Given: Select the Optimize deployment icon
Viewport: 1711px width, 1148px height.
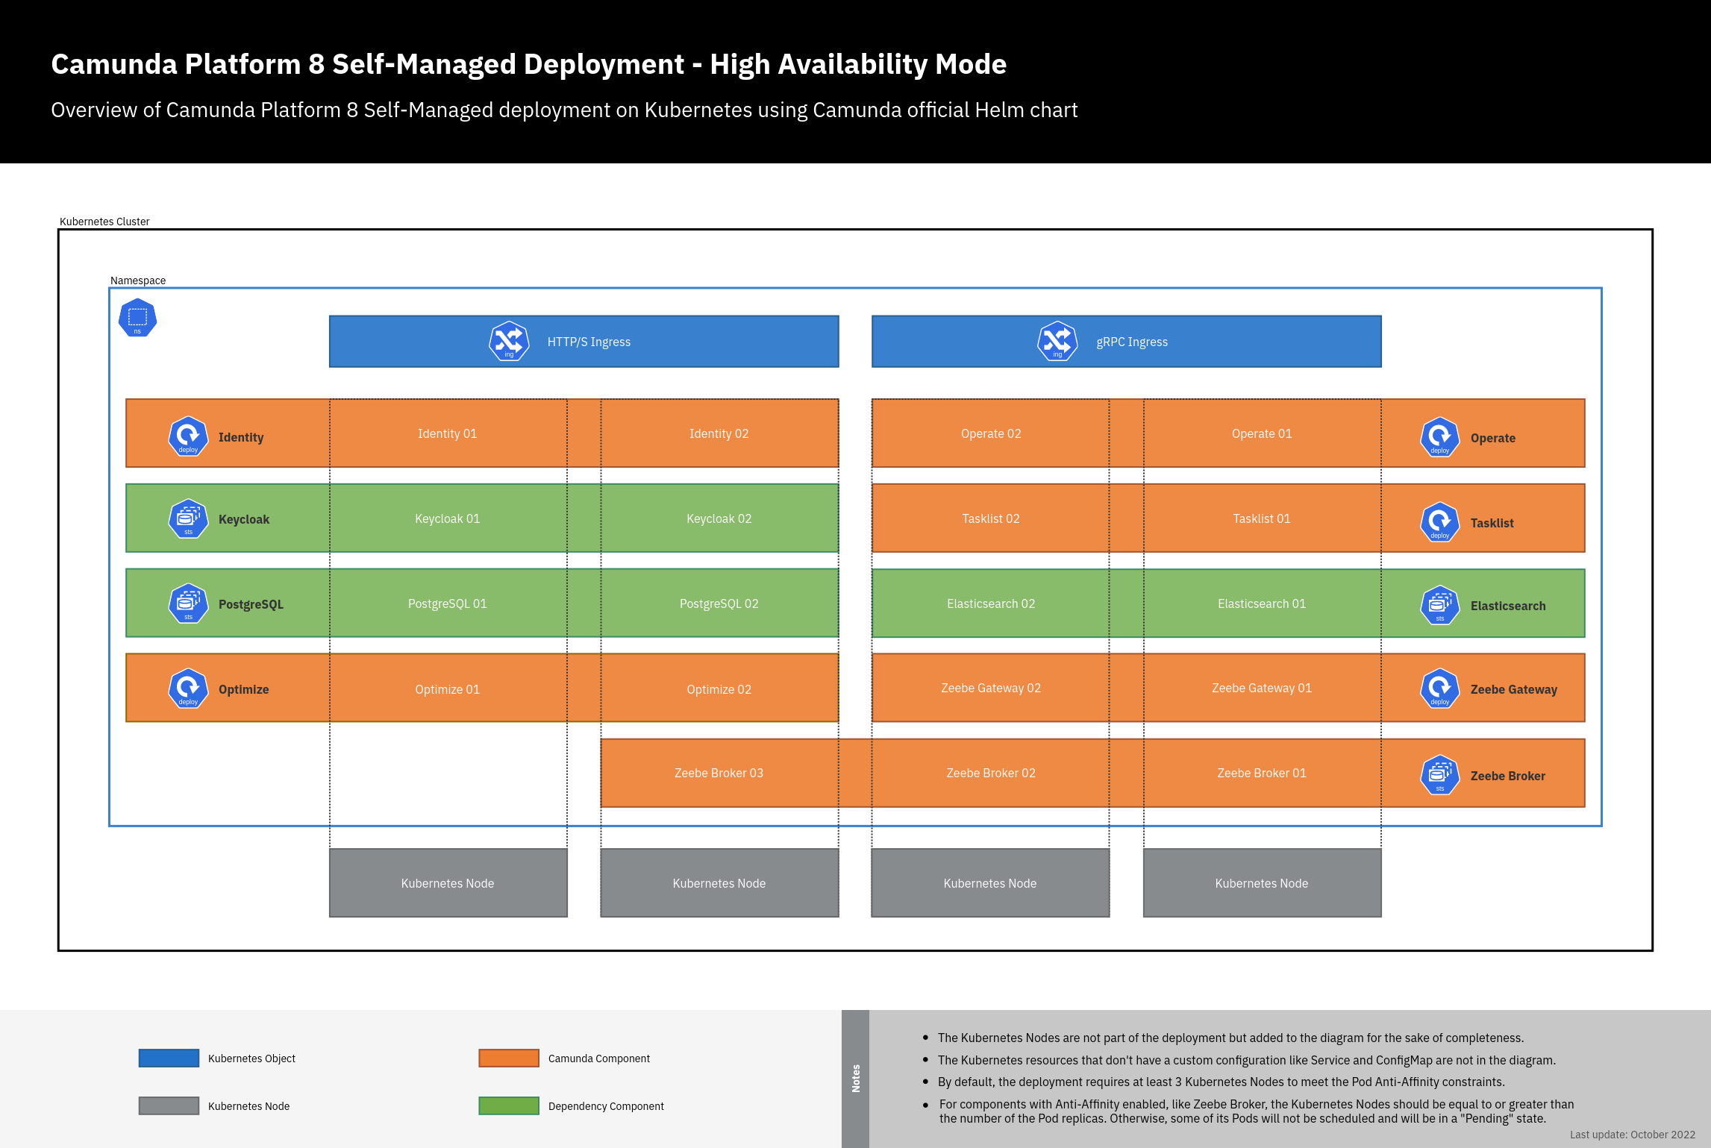Looking at the screenshot, I should pos(188,689).
